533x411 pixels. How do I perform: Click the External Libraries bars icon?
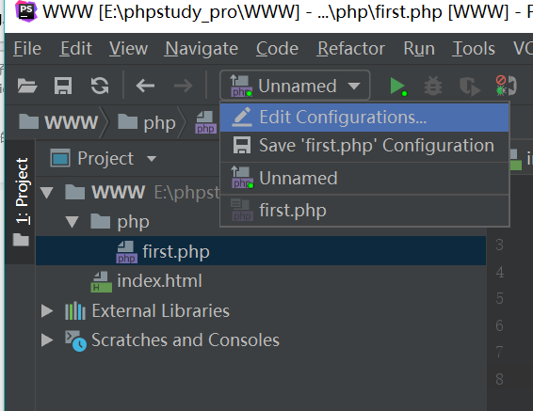tap(75, 311)
